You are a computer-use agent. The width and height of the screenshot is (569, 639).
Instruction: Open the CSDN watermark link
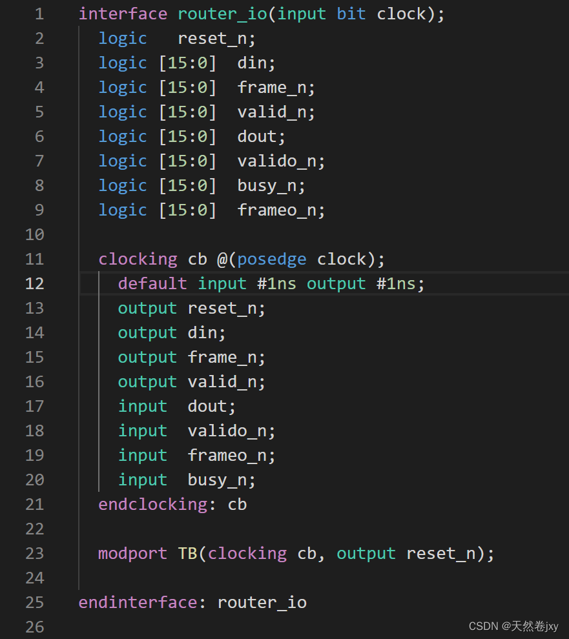point(482,626)
